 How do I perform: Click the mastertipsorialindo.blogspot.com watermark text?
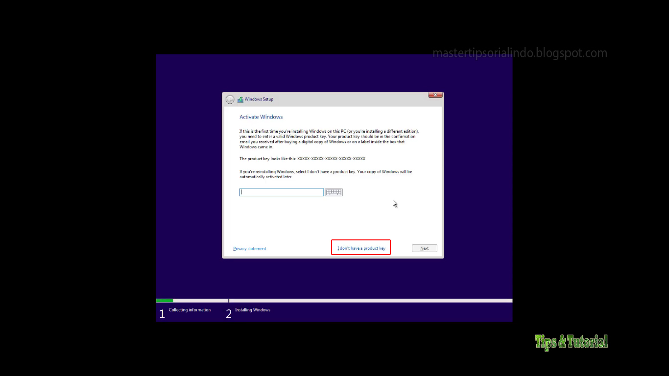coord(520,53)
